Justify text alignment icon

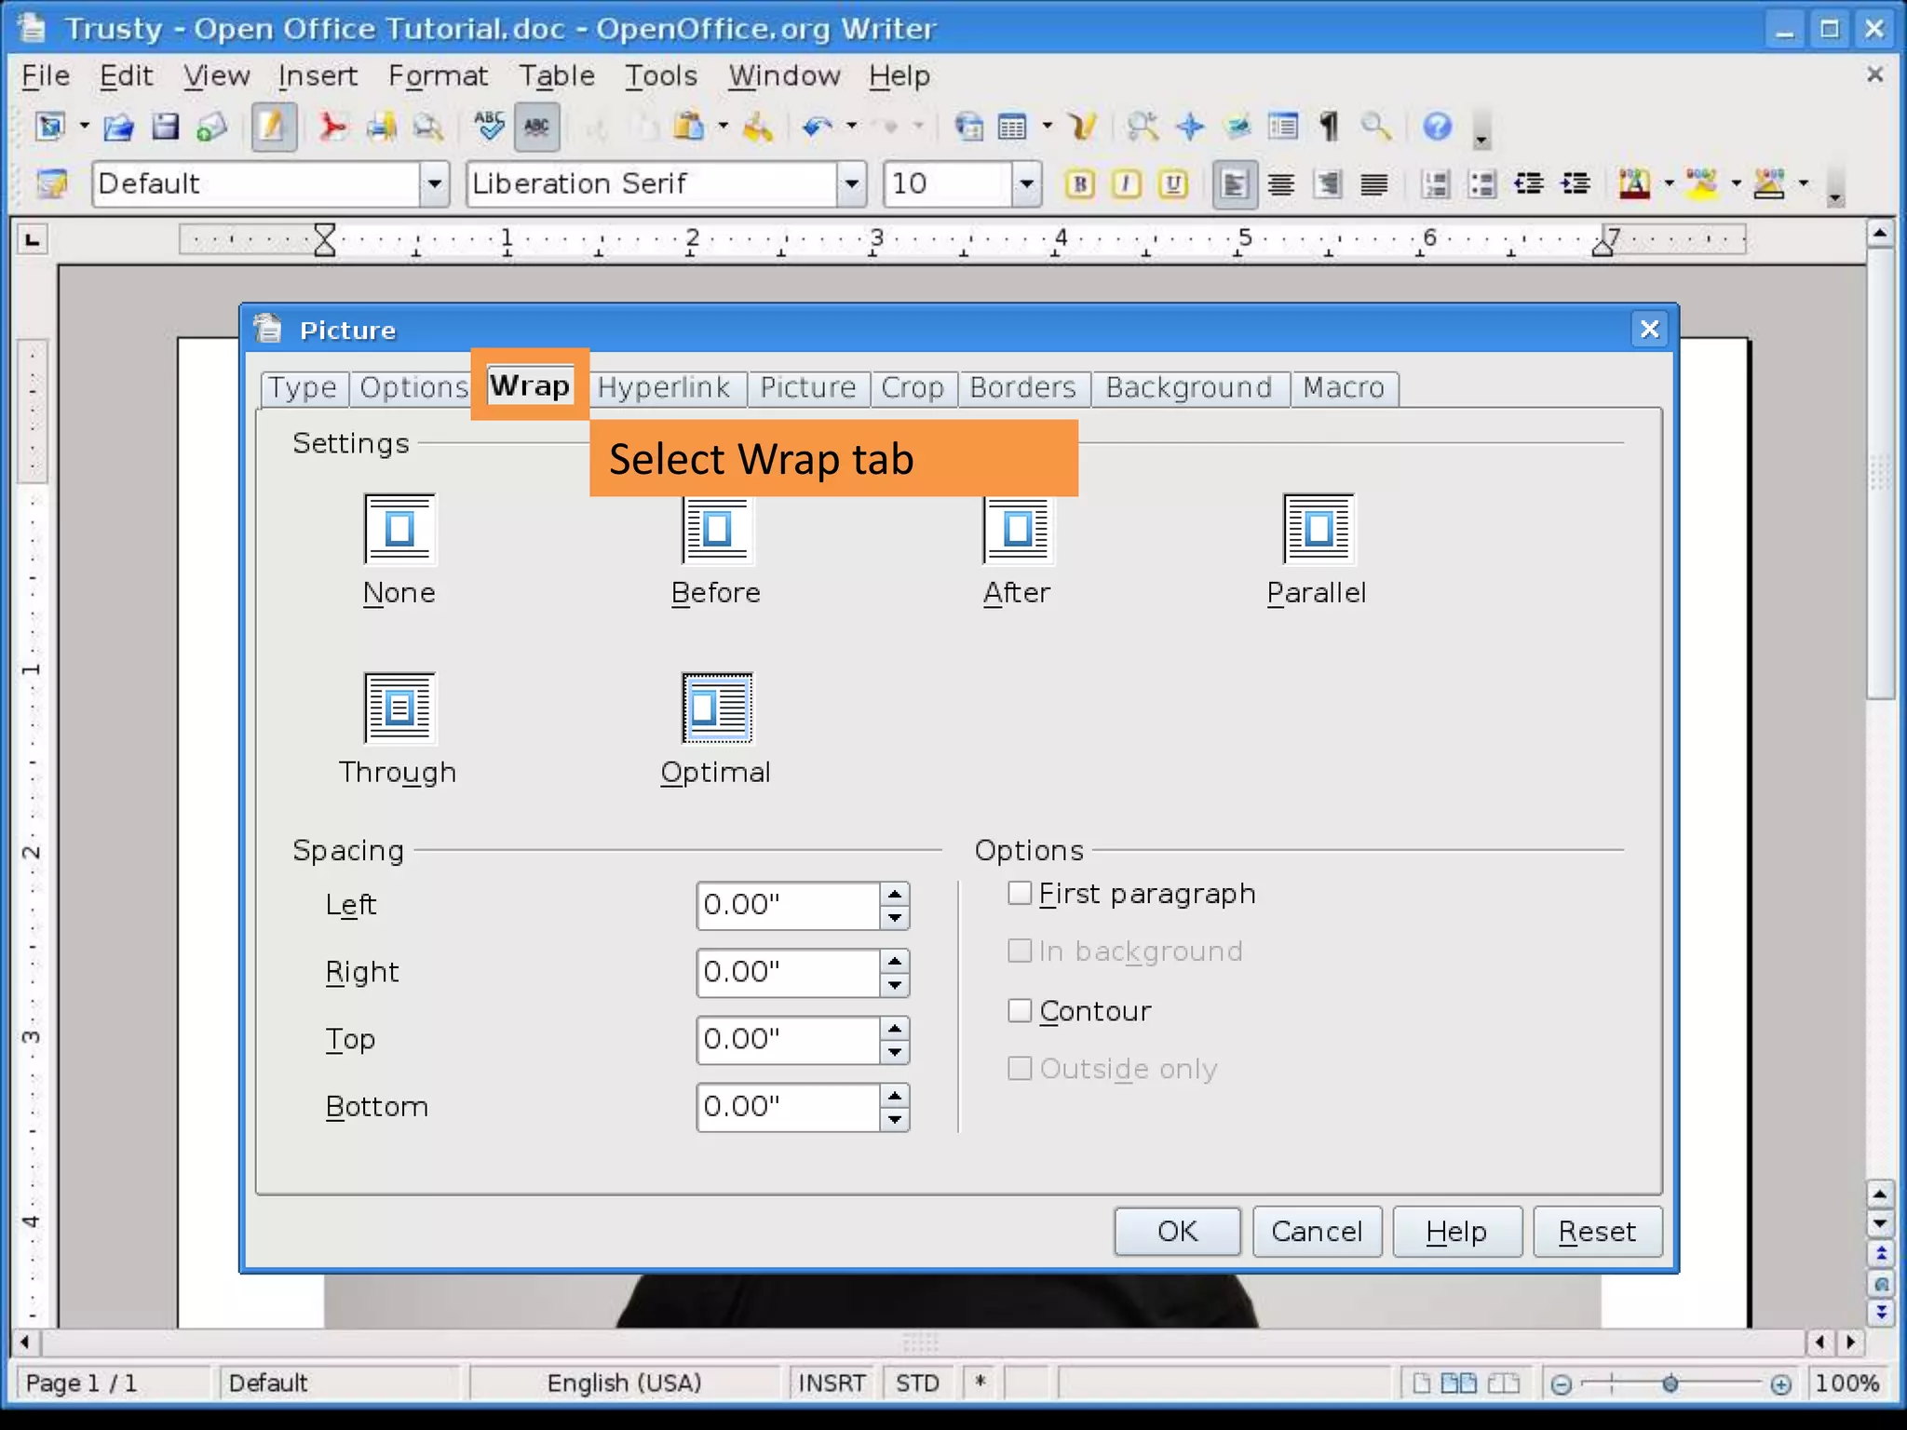[x=1374, y=184]
